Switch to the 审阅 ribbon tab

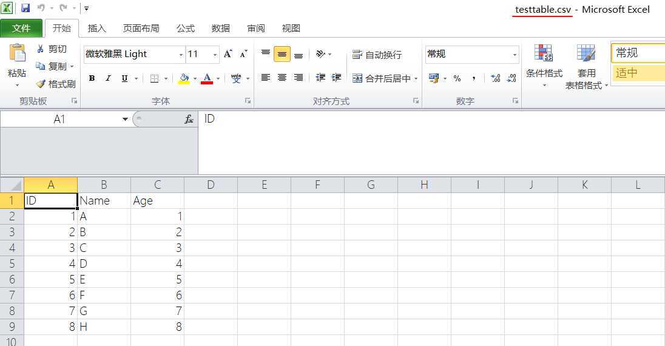(255, 28)
